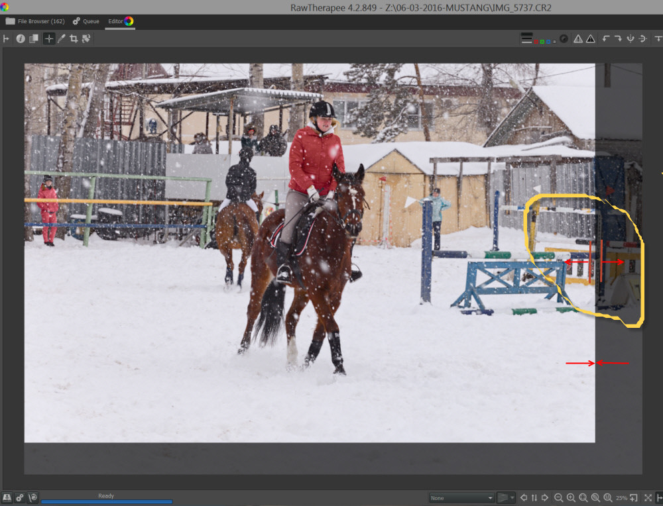Flip image vertically
663x506 pixels.
(x=642, y=39)
